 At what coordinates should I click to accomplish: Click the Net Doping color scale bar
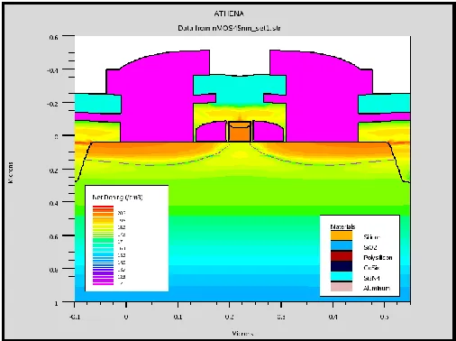point(103,245)
